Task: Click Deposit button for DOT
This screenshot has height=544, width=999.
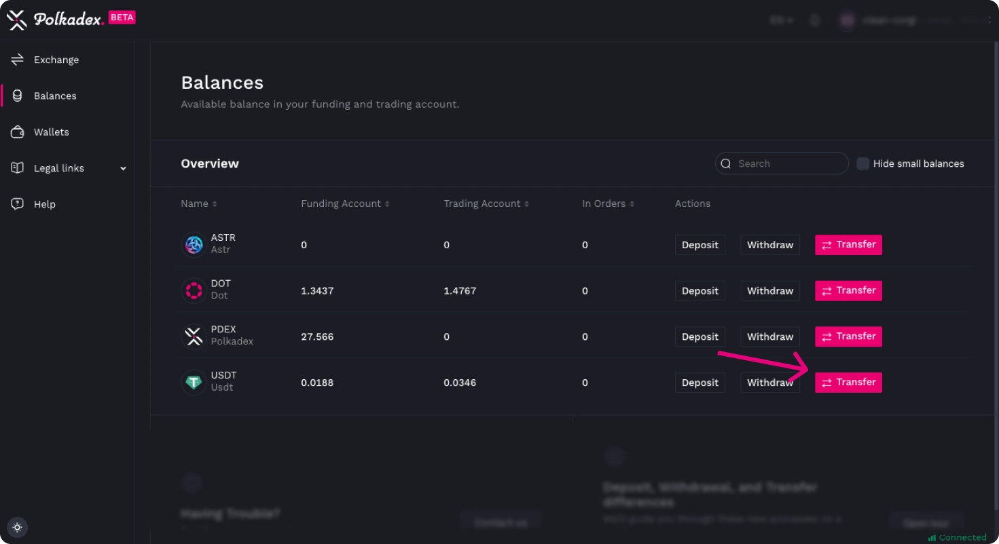Action: 700,291
